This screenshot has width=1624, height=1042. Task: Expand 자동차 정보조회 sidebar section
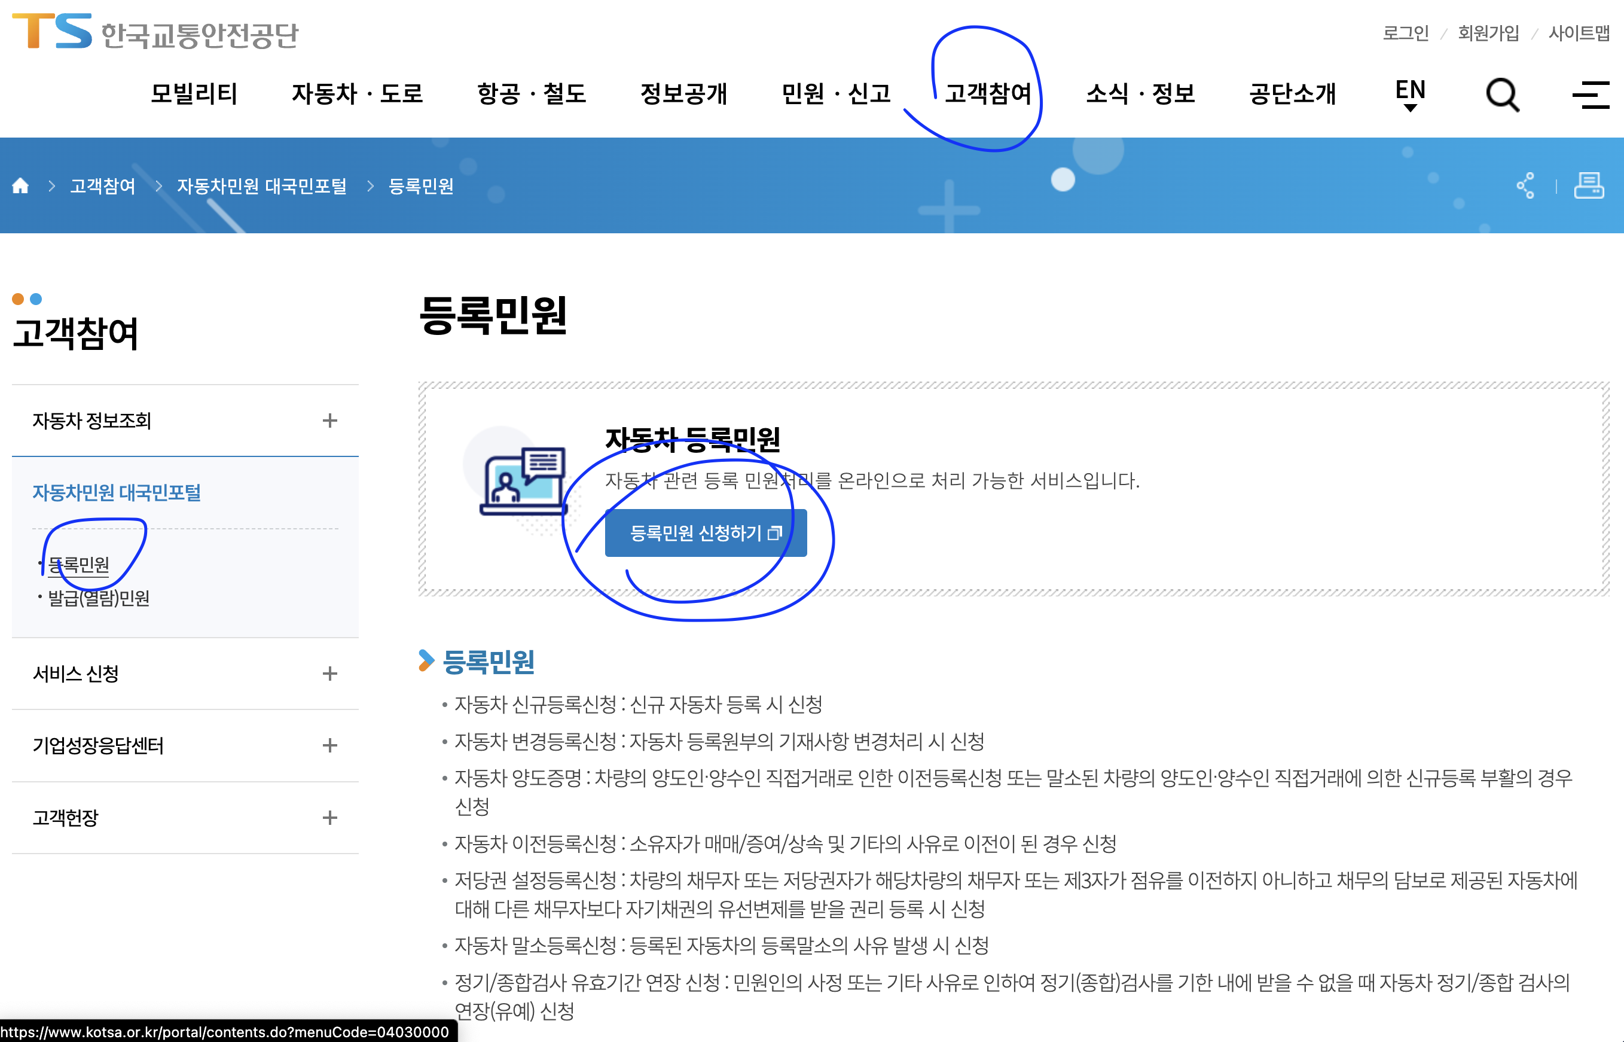pos(329,421)
